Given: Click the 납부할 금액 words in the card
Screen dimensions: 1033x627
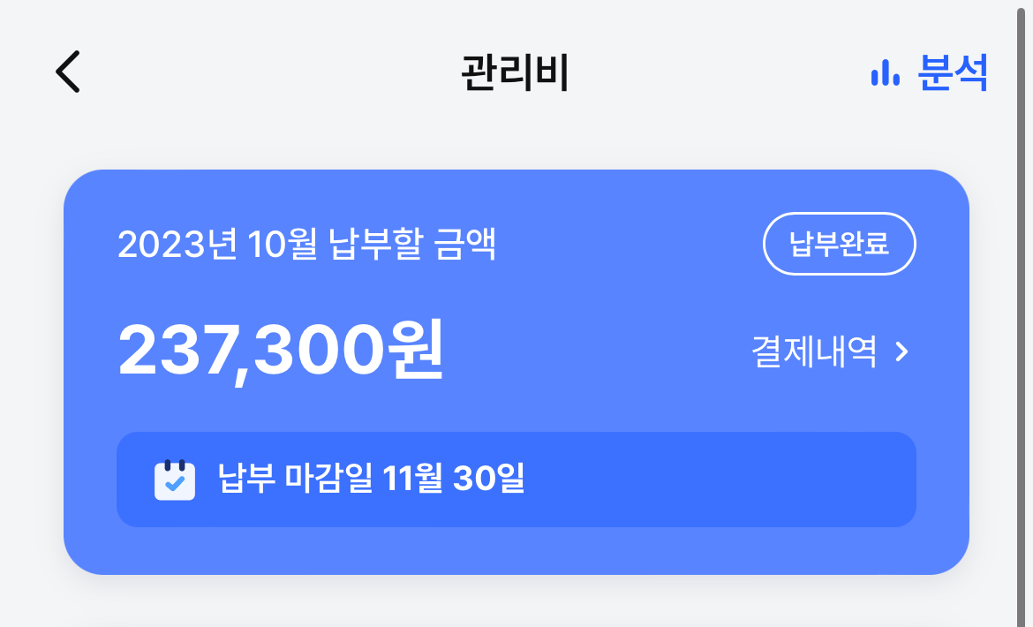Looking at the screenshot, I should pos(412,245).
